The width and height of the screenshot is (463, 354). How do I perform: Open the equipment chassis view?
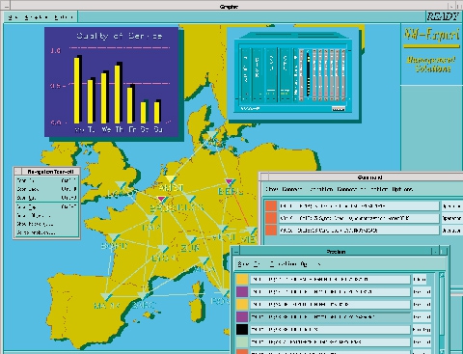(293, 73)
